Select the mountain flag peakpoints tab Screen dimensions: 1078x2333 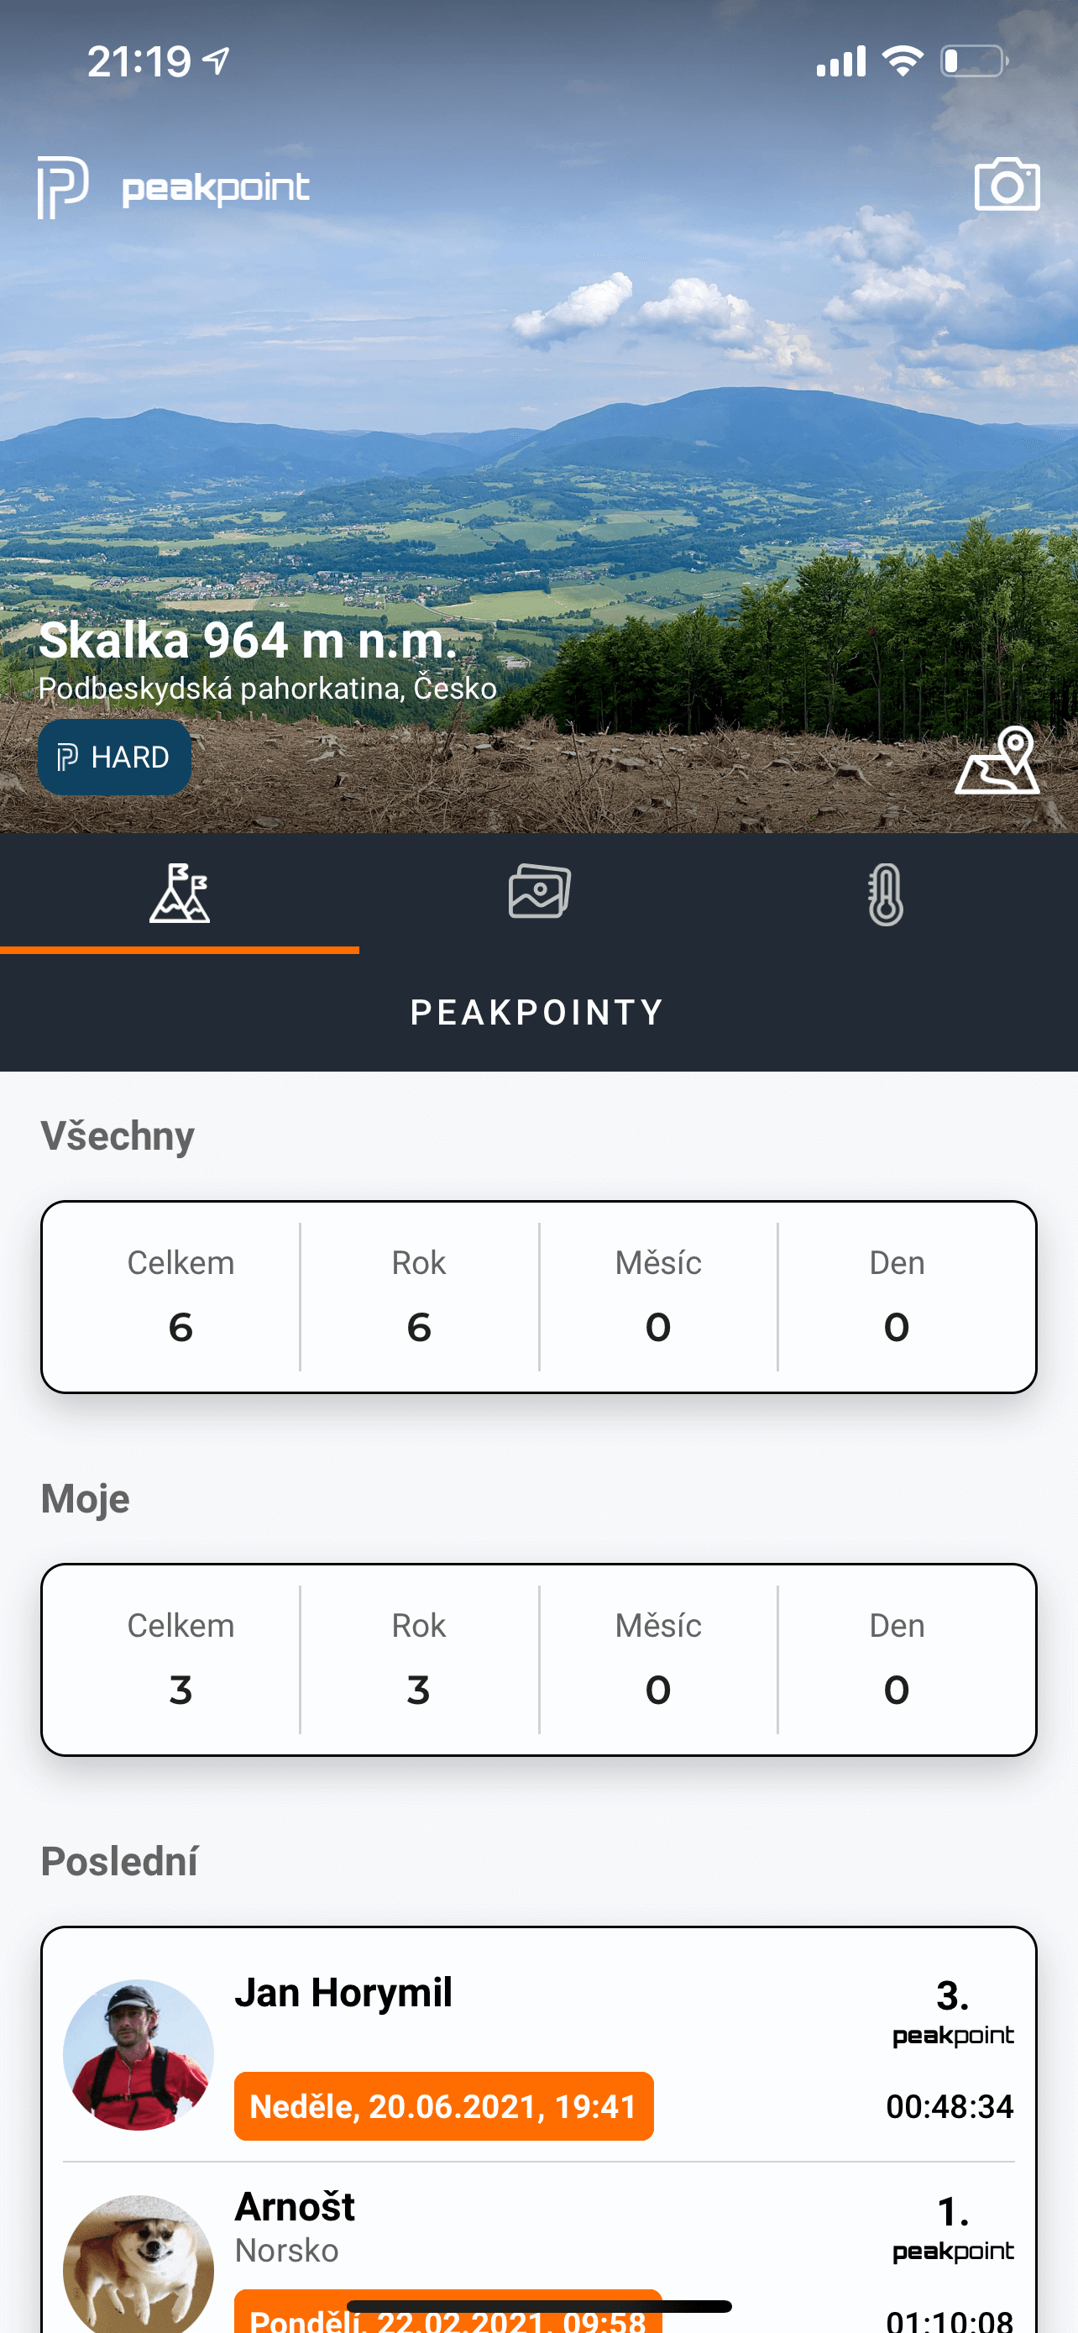tap(179, 893)
